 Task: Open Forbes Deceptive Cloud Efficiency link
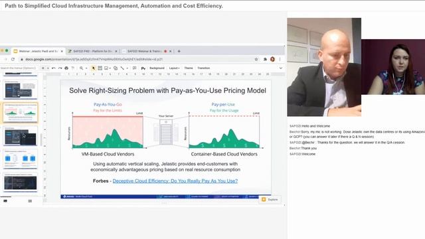click(x=175, y=181)
